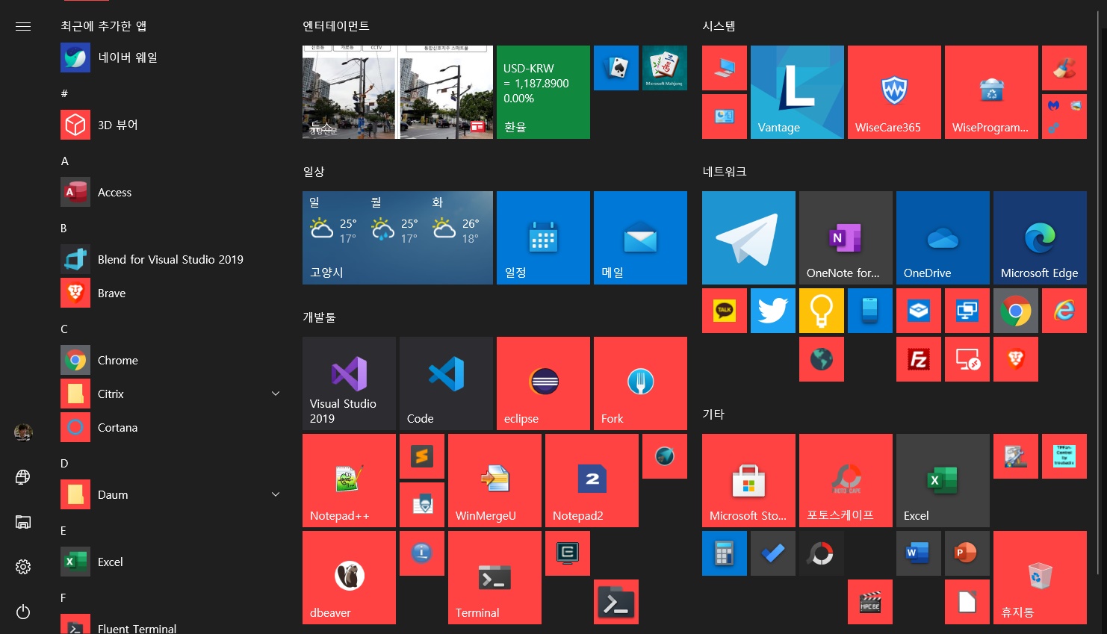Click the letter D section header
This screenshot has height=634, width=1107.
click(64, 463)
